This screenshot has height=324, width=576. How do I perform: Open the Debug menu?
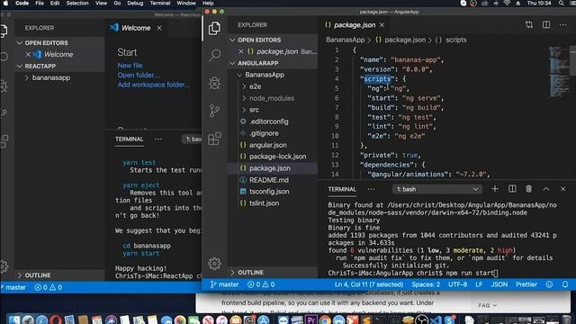tap(135, 4)
